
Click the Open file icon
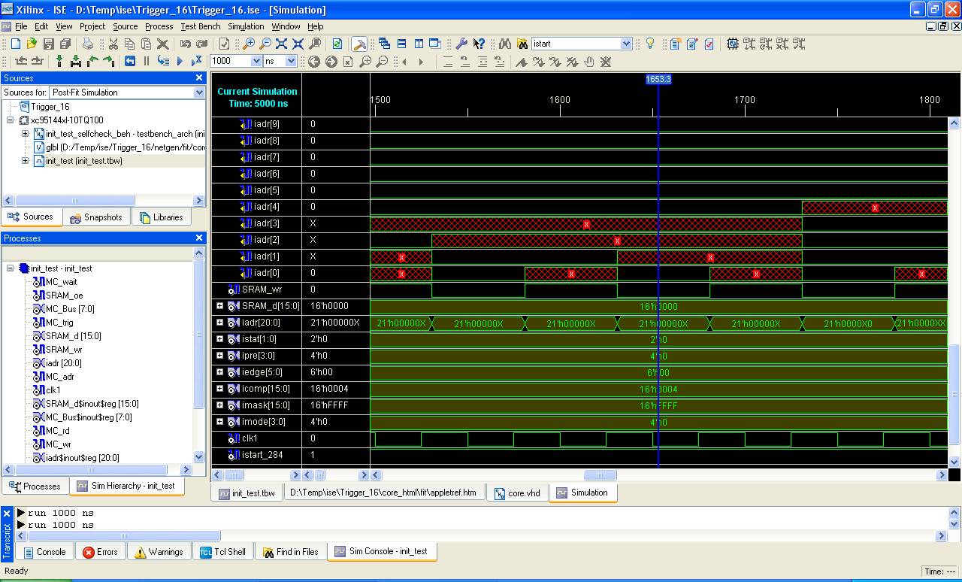(32, 44)
